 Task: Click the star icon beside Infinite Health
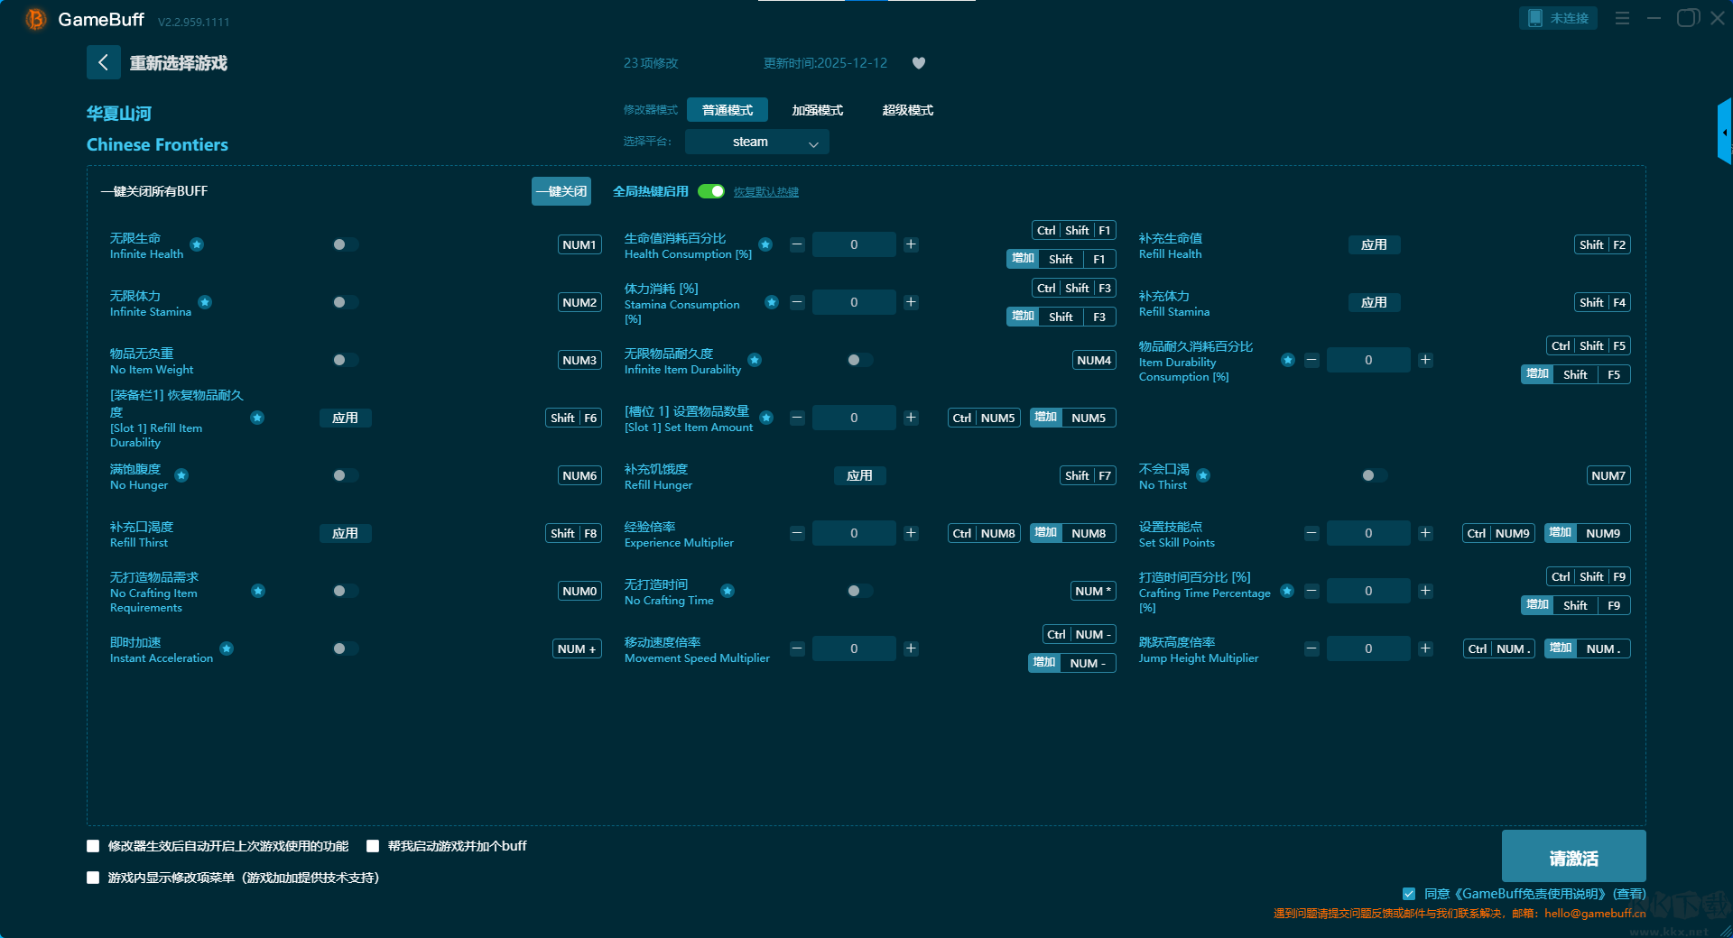197,244
